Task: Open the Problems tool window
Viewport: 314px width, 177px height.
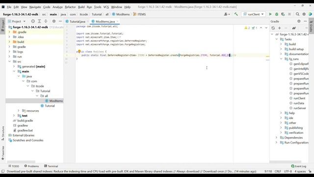Action: 31,166
